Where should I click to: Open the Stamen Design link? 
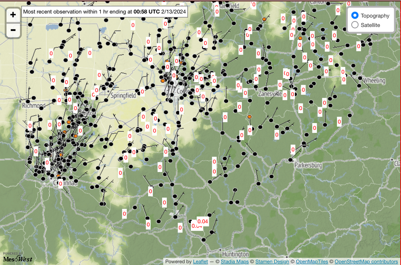point(272,261)
